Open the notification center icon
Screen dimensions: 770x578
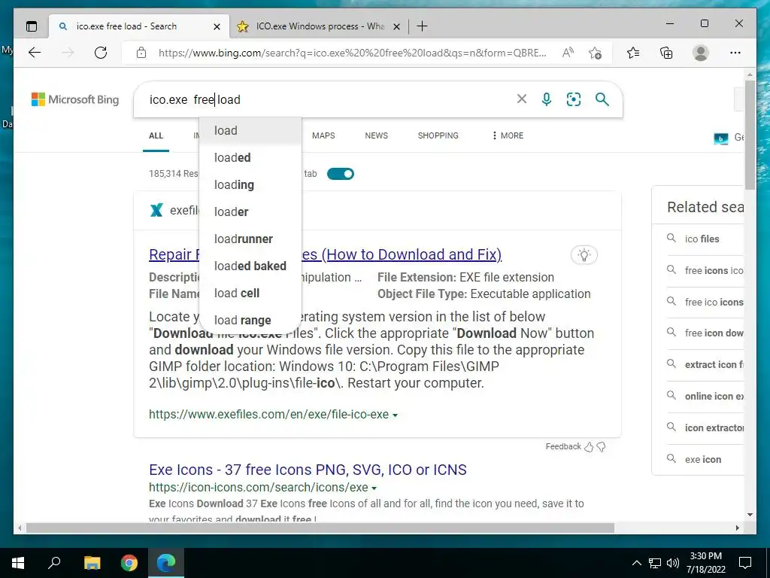[x=745, y=563]
